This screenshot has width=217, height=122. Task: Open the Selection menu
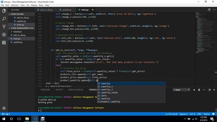pyautogui.click(x=15, y=5)
